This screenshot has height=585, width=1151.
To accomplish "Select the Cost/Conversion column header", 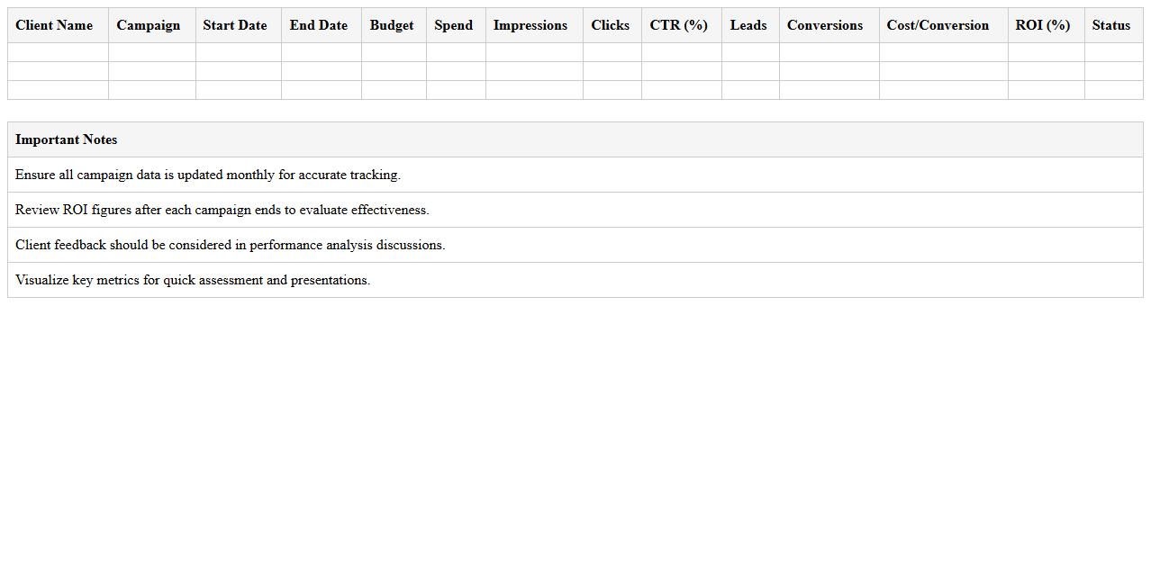I will click(938, 25).
